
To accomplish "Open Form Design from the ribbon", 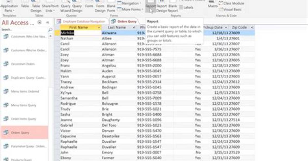I will point(100,6).
